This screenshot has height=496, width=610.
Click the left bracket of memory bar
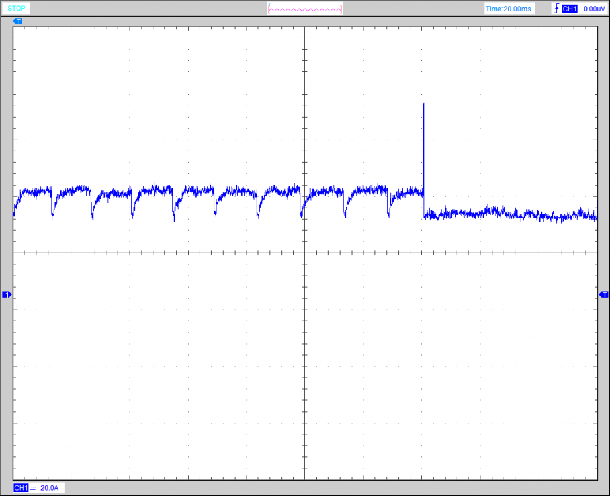(269, 9)
